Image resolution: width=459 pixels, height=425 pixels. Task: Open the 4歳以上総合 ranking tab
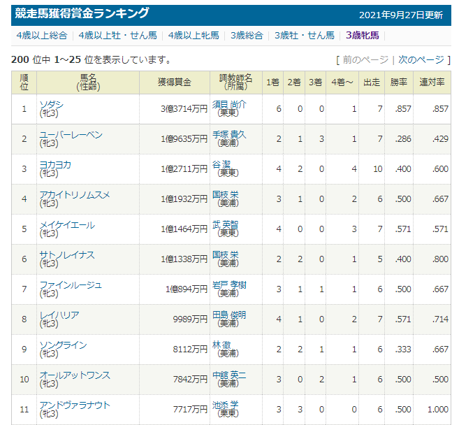click(x=43, y=35)
